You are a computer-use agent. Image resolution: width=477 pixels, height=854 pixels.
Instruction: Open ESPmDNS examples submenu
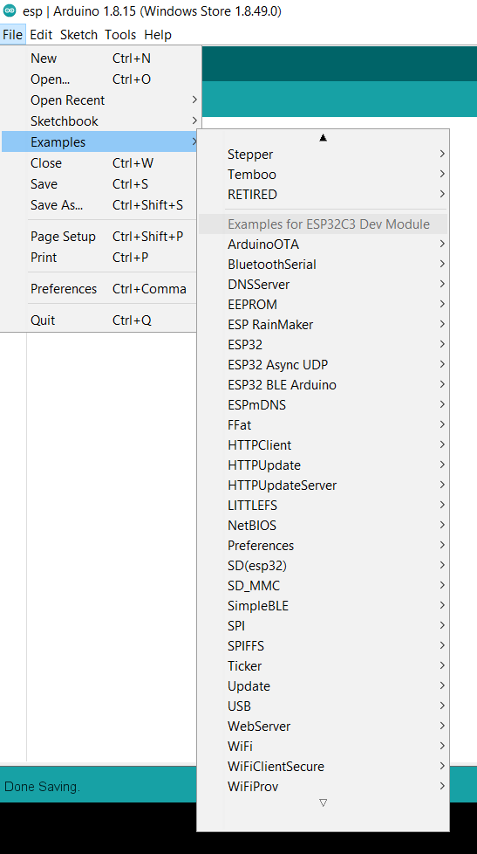323,405
